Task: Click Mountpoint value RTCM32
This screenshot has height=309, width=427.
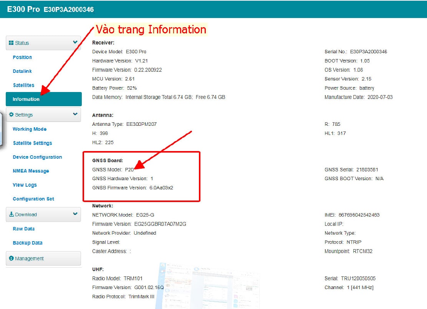Action: click(x=363, y=251)
